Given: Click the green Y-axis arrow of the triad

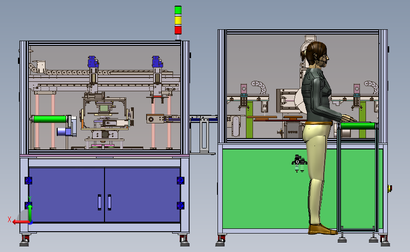Looking at the screenshot, I should pyautogui.click(x=30, y=213).
